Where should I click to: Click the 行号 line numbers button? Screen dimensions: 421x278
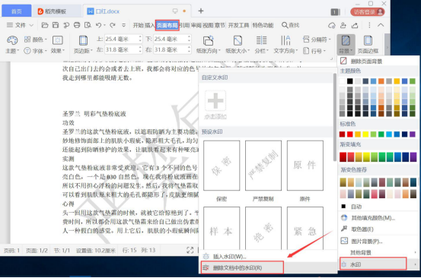pyautogui.click(x=314, y=51)
